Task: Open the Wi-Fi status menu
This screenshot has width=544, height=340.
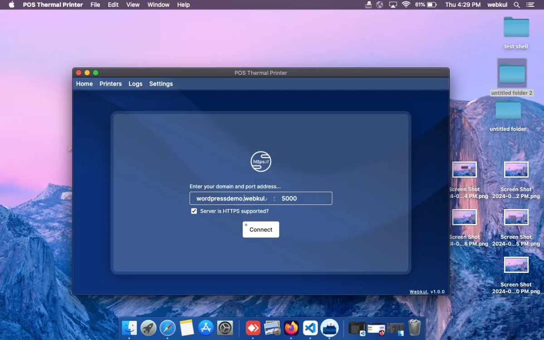Action: point(406,5)
